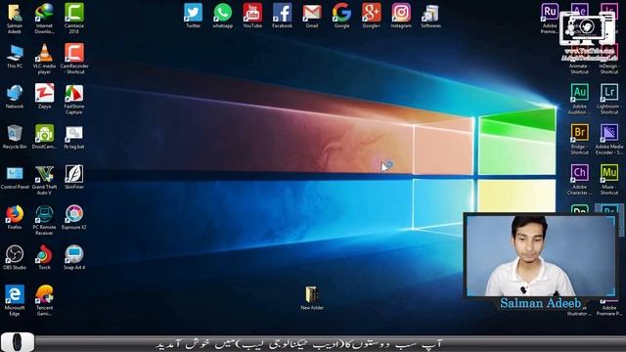Select the Adobe Audition (Au) icon
Screen dimensions: 626x352
(579, 93)
